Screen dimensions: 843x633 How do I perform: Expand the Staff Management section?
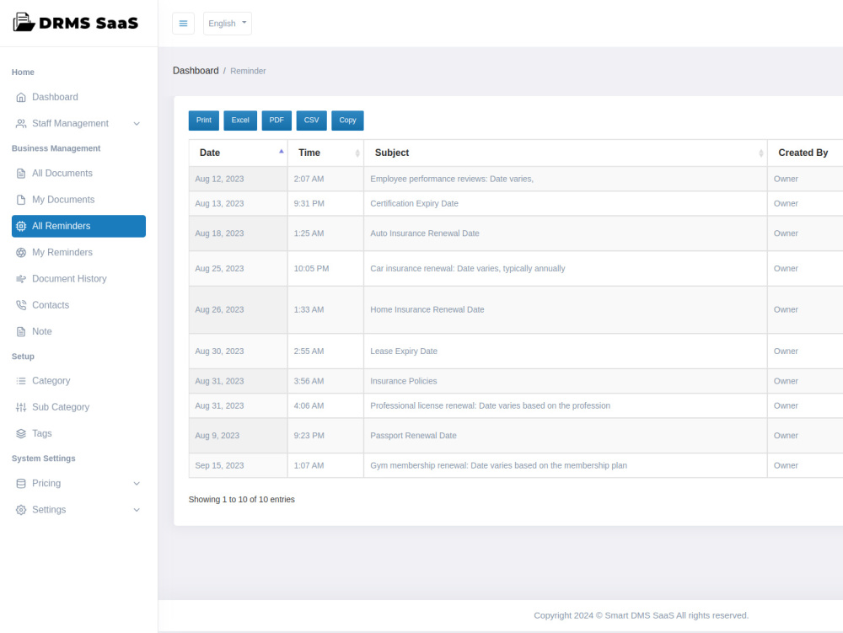tap(70, 123)
